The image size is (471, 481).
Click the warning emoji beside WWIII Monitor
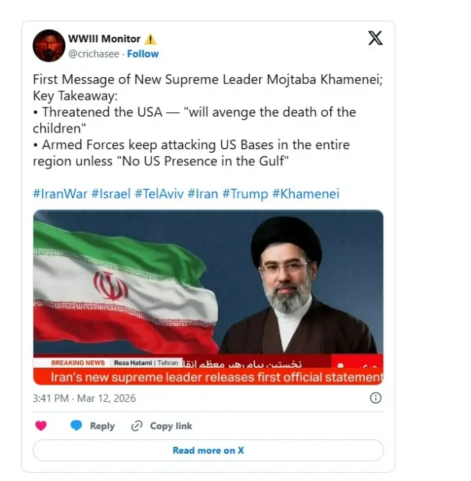tap(151, 40)
